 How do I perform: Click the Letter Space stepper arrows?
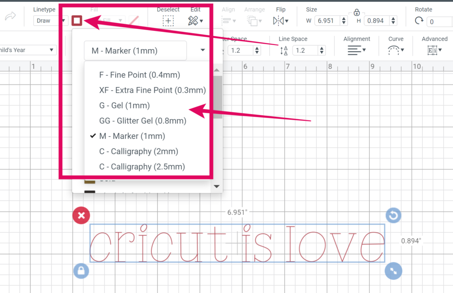pos(257,50)
